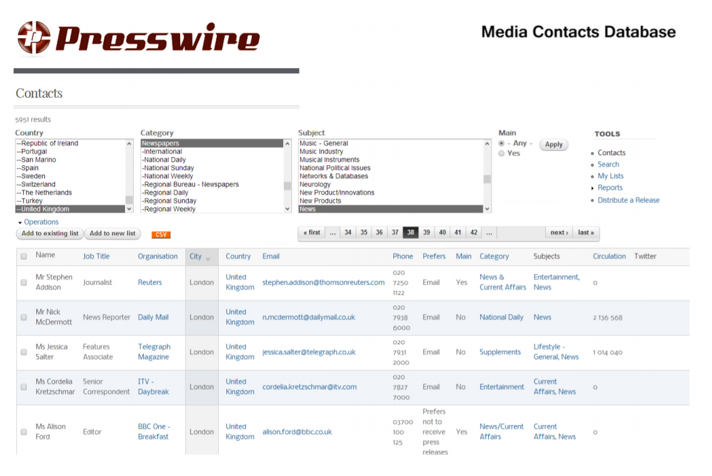Click up arrow of Subject list scrollbar
Viewport: 712px width, 476px height.
pos(487,143)
